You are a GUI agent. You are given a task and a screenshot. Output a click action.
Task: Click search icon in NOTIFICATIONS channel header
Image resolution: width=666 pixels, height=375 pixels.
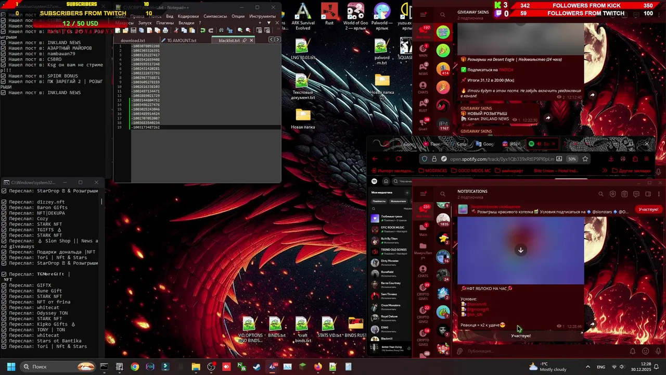coord(600,194)
